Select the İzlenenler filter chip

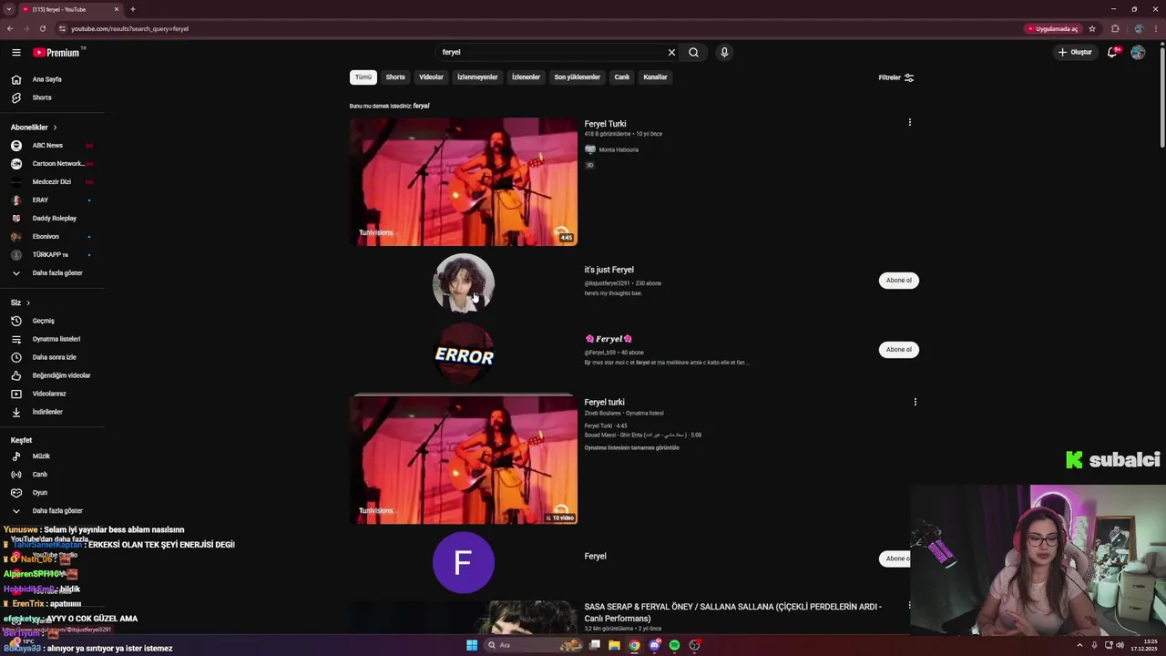click(526, 77)
